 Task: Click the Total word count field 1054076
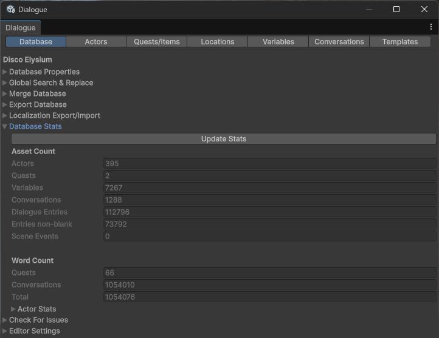(x=269, y=297)
